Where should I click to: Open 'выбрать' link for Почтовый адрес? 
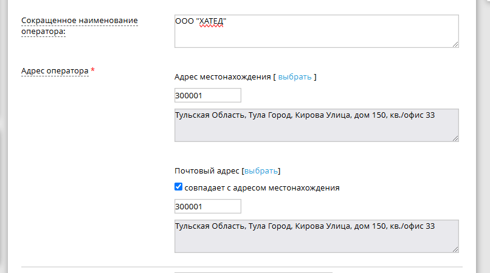click(x=261, y=170)
